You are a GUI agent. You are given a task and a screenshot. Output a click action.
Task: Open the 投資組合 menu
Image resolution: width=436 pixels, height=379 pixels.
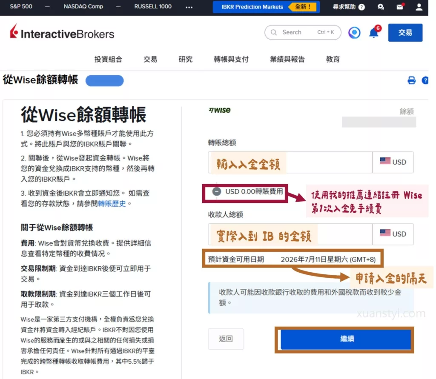(x=108, y=59)
